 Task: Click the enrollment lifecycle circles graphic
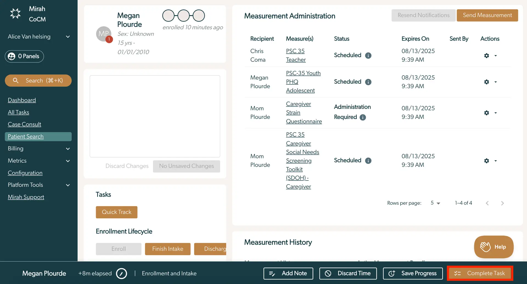click(x=183, y=16)
